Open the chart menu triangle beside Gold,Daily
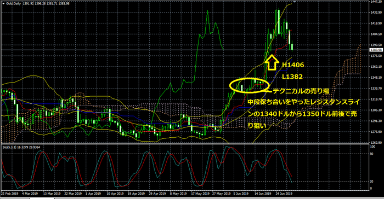This screenshot has height=199, width=384. (3, 4)
